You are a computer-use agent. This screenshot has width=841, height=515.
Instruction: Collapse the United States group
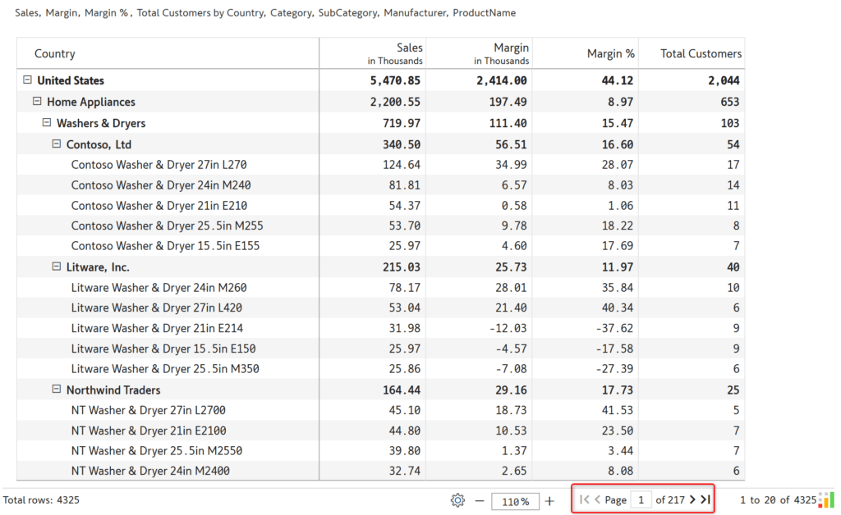tap(25, 80)
